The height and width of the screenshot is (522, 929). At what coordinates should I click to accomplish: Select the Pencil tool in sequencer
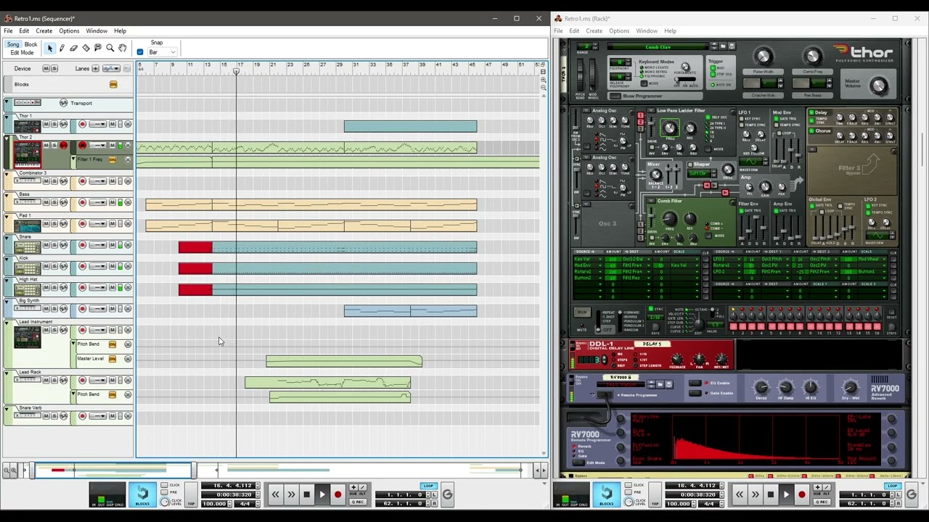pos(62,48)
